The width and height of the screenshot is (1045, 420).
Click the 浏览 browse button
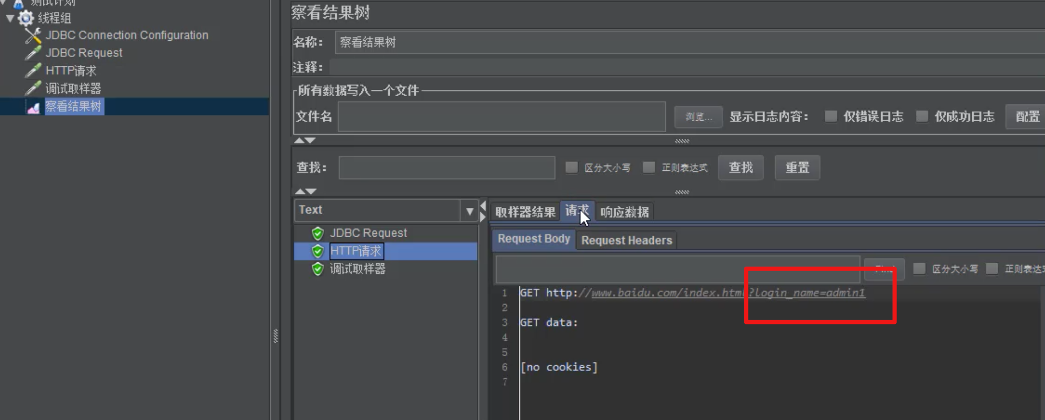click(x=698, y=117)
